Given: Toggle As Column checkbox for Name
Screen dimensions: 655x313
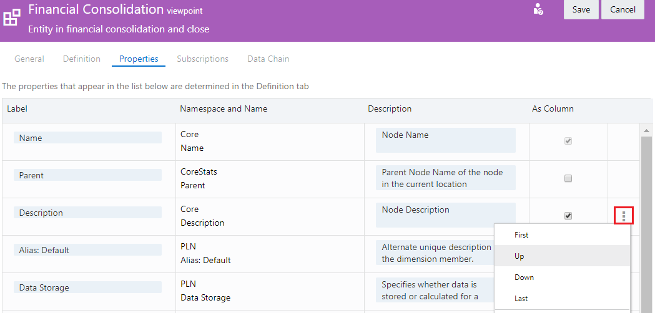Looking at the screenshot, I should 568,141.
